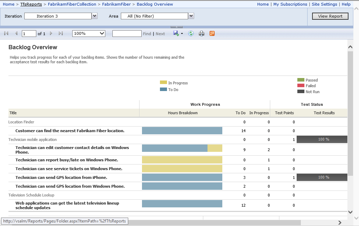Click Passed legend swatch

[301, 80]
